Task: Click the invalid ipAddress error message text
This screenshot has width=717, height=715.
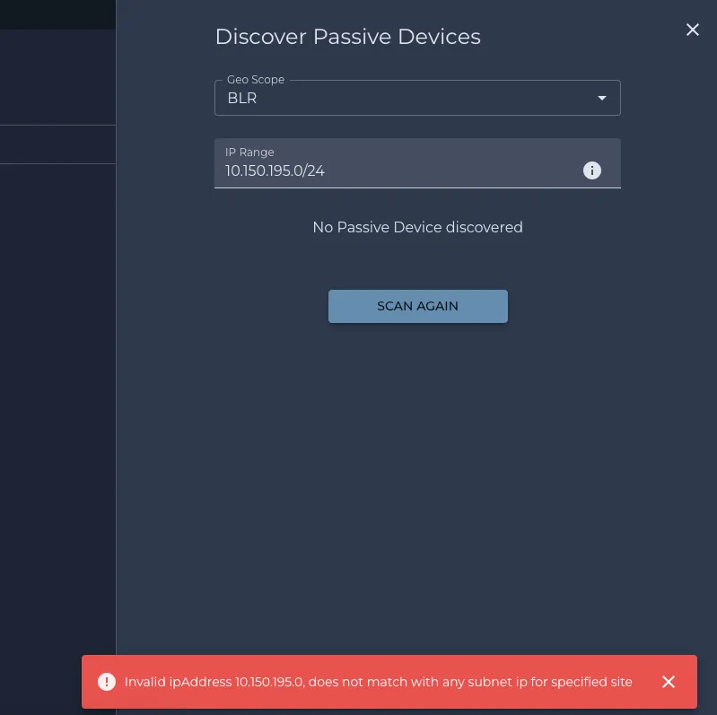Action: pos(378,682)
